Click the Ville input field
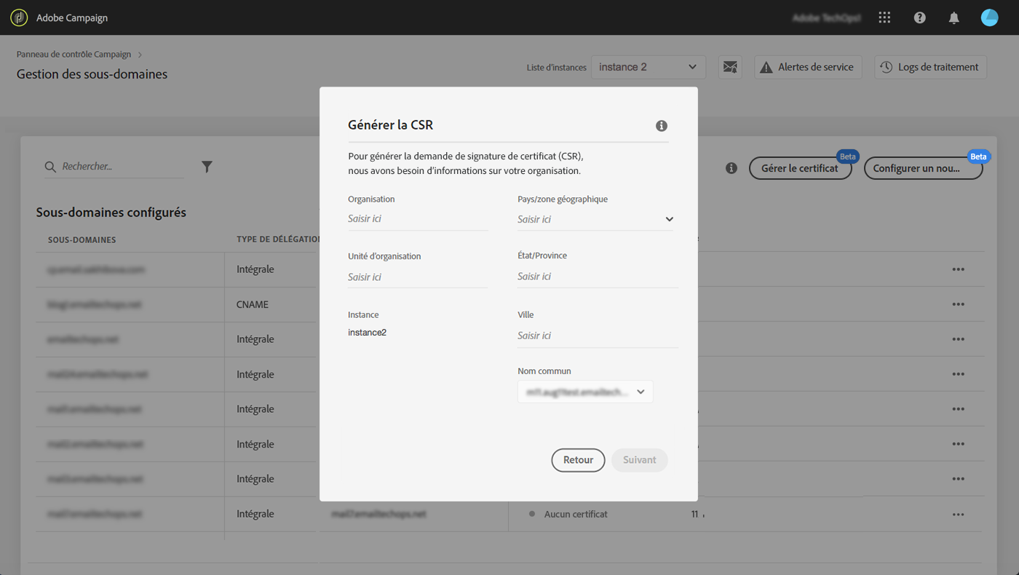This screenshot has height=575, width=1019. tap(598, 336)
